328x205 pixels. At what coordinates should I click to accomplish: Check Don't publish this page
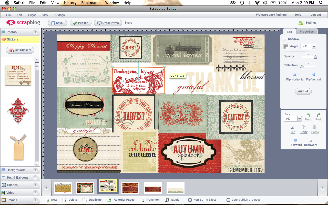228,200
